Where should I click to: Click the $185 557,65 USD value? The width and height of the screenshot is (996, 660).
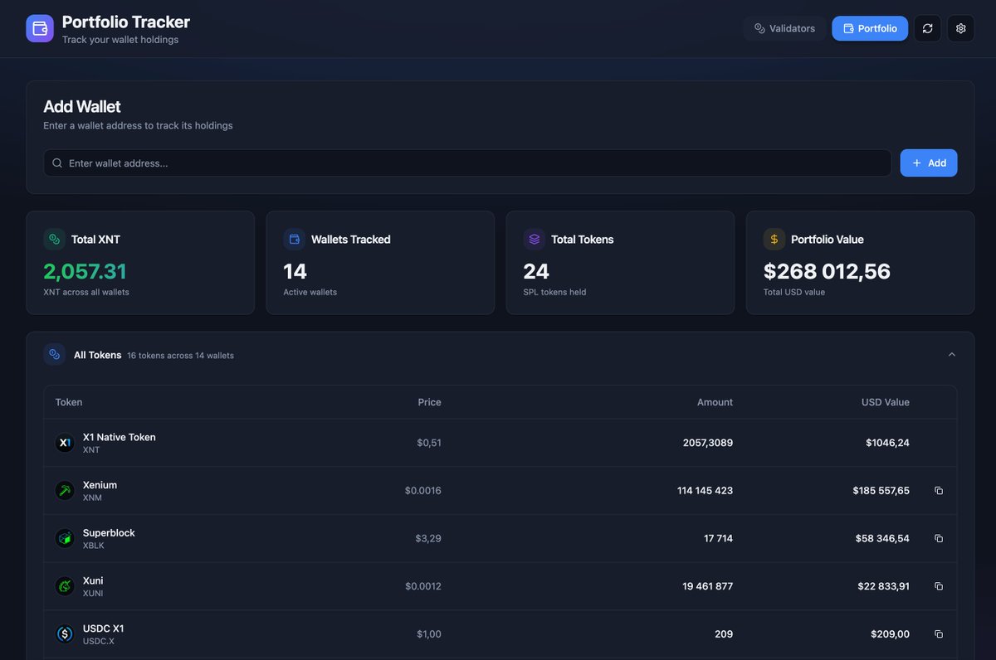coord(881,491)
